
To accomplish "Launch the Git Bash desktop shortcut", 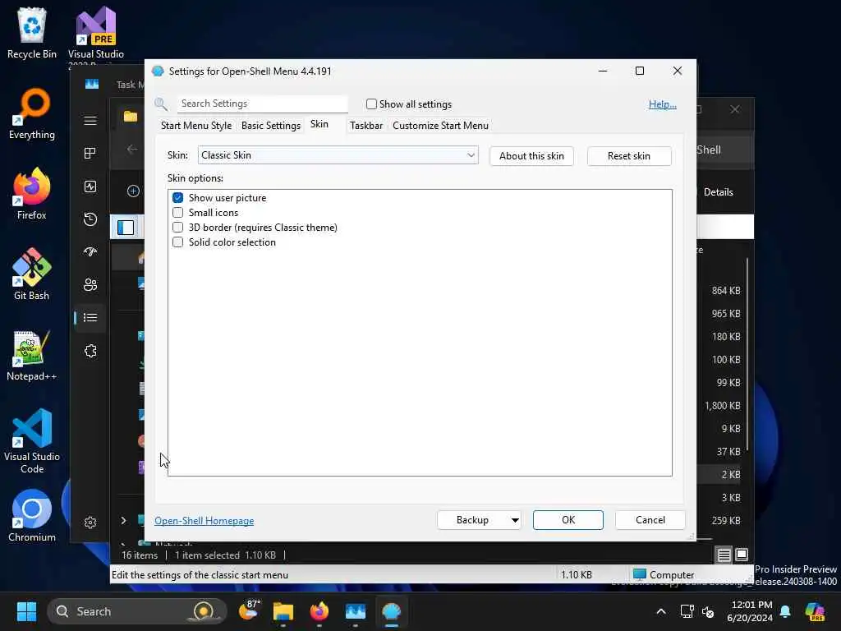I will (x=32, y=274).
